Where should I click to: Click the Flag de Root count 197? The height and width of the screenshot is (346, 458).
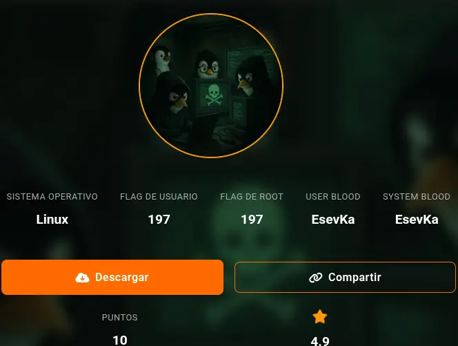pyautogui.click(x=252, y=220)
